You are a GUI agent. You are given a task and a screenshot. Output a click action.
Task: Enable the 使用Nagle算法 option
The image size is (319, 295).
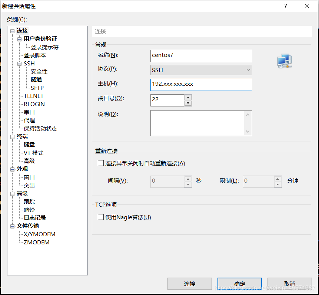point(100,217)
